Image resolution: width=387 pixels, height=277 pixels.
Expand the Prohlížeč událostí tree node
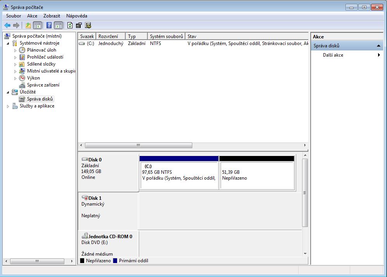pyautogui.click(x=16, y=57)
